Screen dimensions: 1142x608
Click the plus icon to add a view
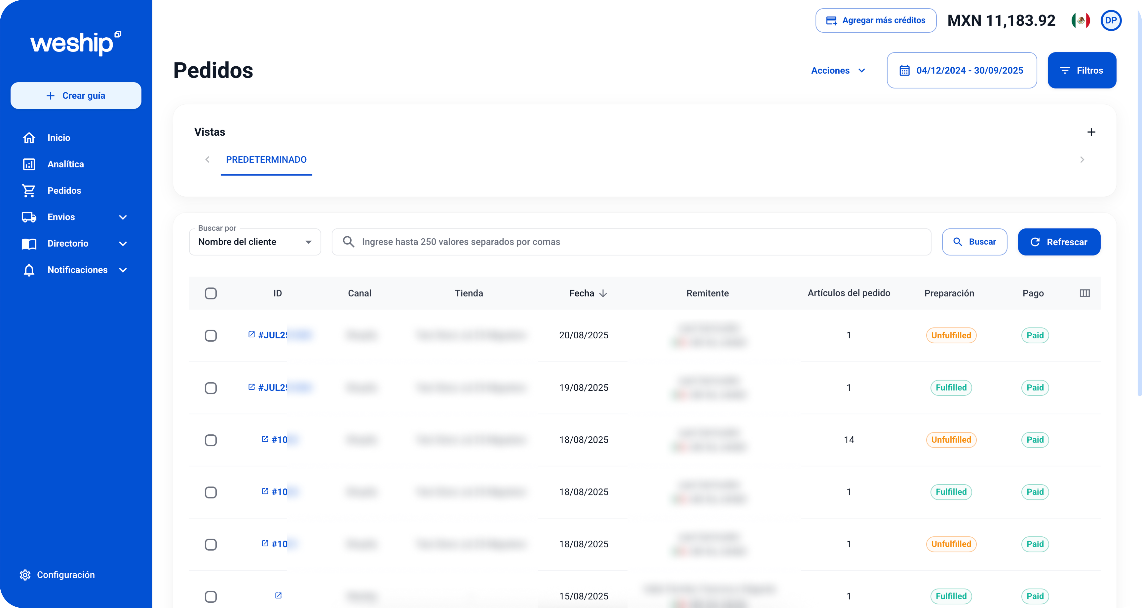[1091, 132]
